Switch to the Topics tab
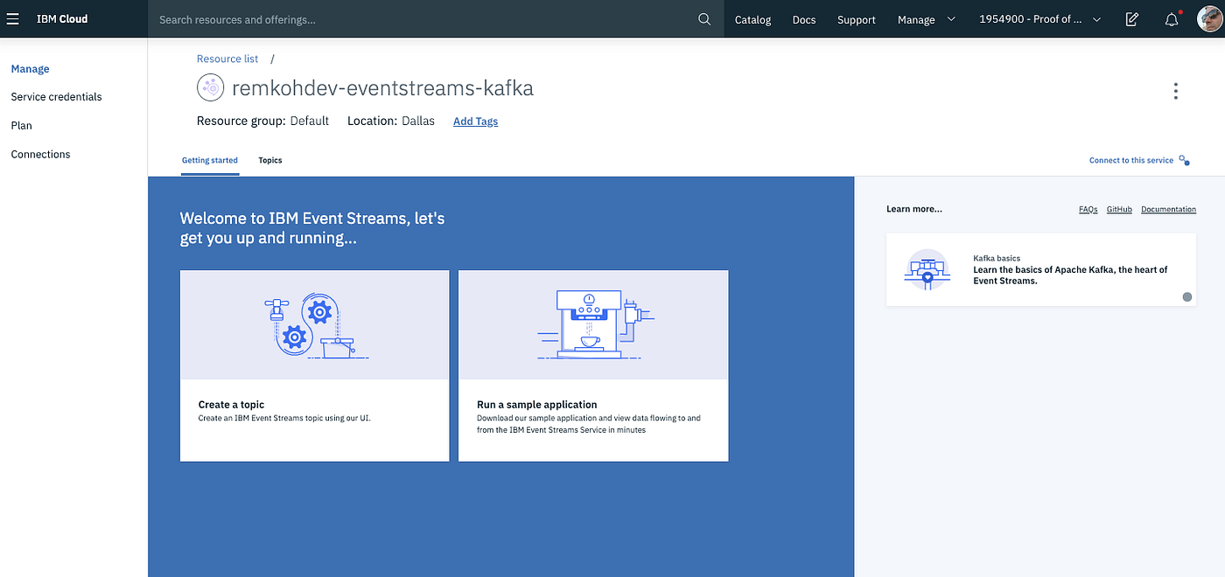This screenshot has height=577, width=1225. (269, 160)
